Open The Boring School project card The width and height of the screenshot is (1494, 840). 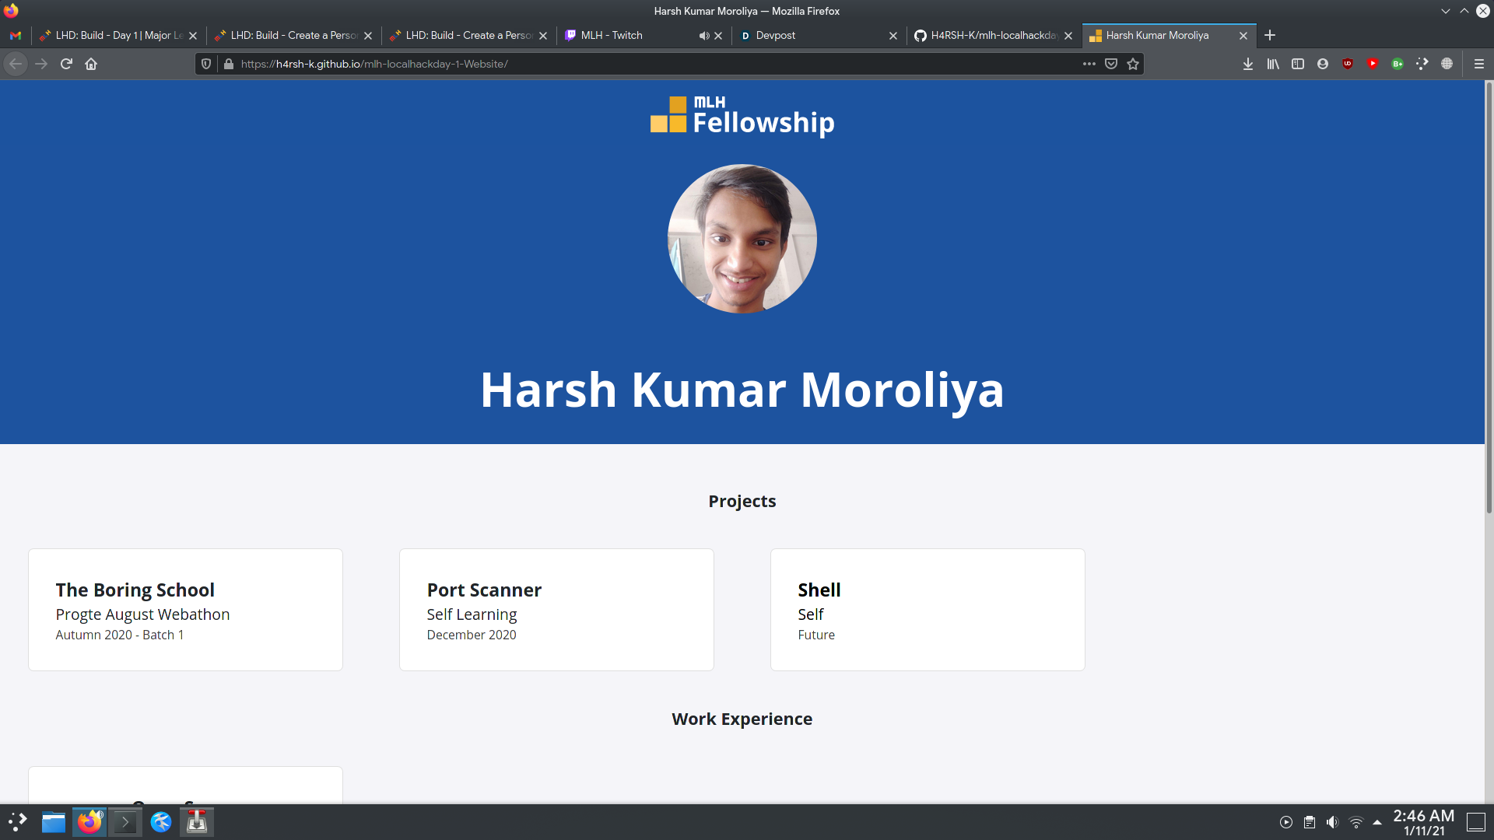185,610
